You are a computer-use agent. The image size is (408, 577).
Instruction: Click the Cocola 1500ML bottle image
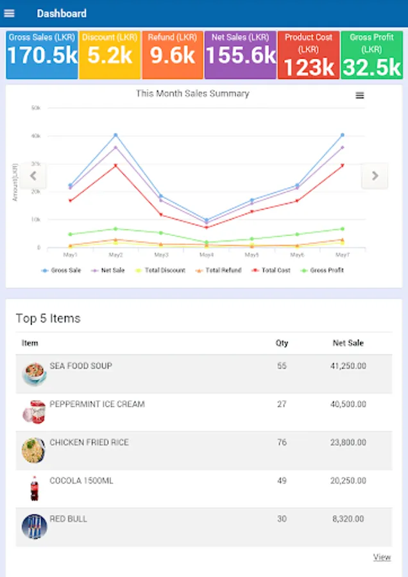click(x=34, y=489)
